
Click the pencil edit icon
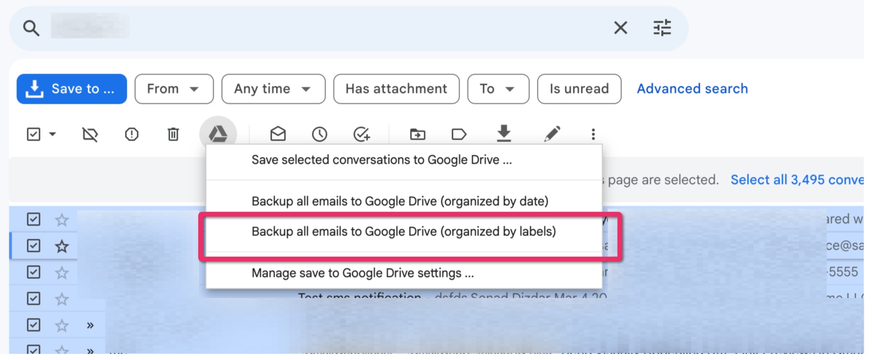tap(552, 134)
